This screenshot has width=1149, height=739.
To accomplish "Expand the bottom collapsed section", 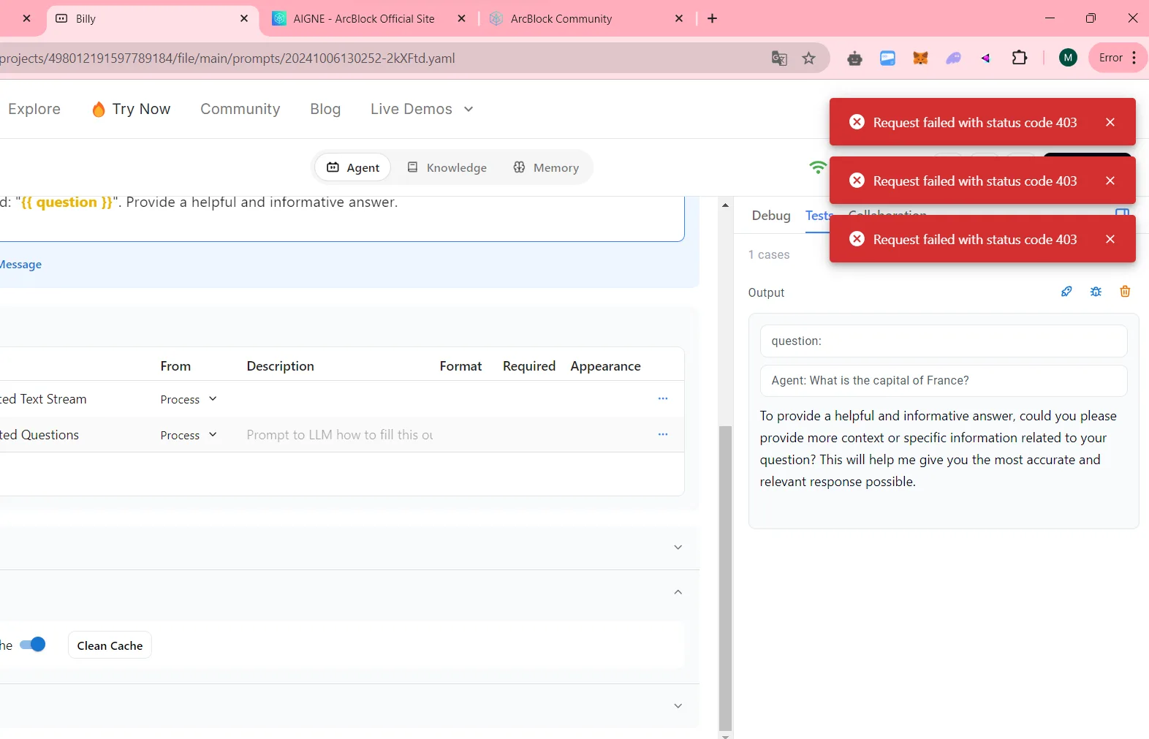I will 678,706.
